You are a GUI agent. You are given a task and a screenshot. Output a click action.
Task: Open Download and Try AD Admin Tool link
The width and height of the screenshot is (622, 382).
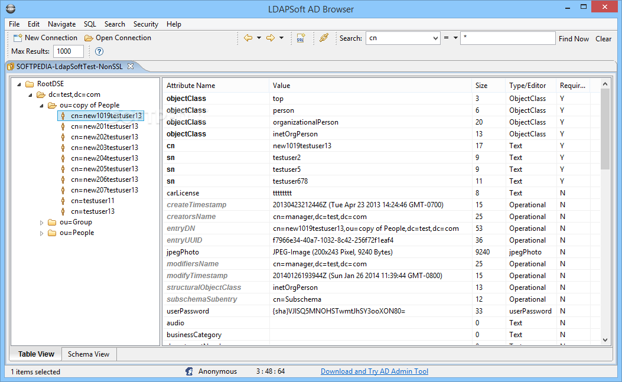[x=374, y=371]
